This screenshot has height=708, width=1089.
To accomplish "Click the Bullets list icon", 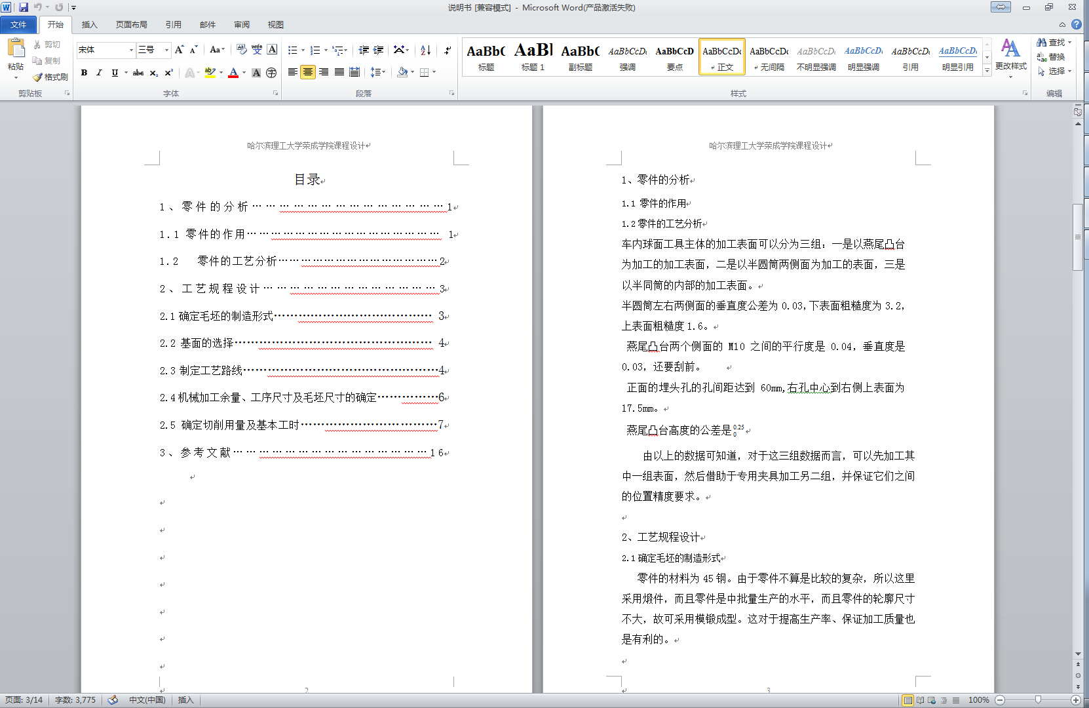I will 292,50.
